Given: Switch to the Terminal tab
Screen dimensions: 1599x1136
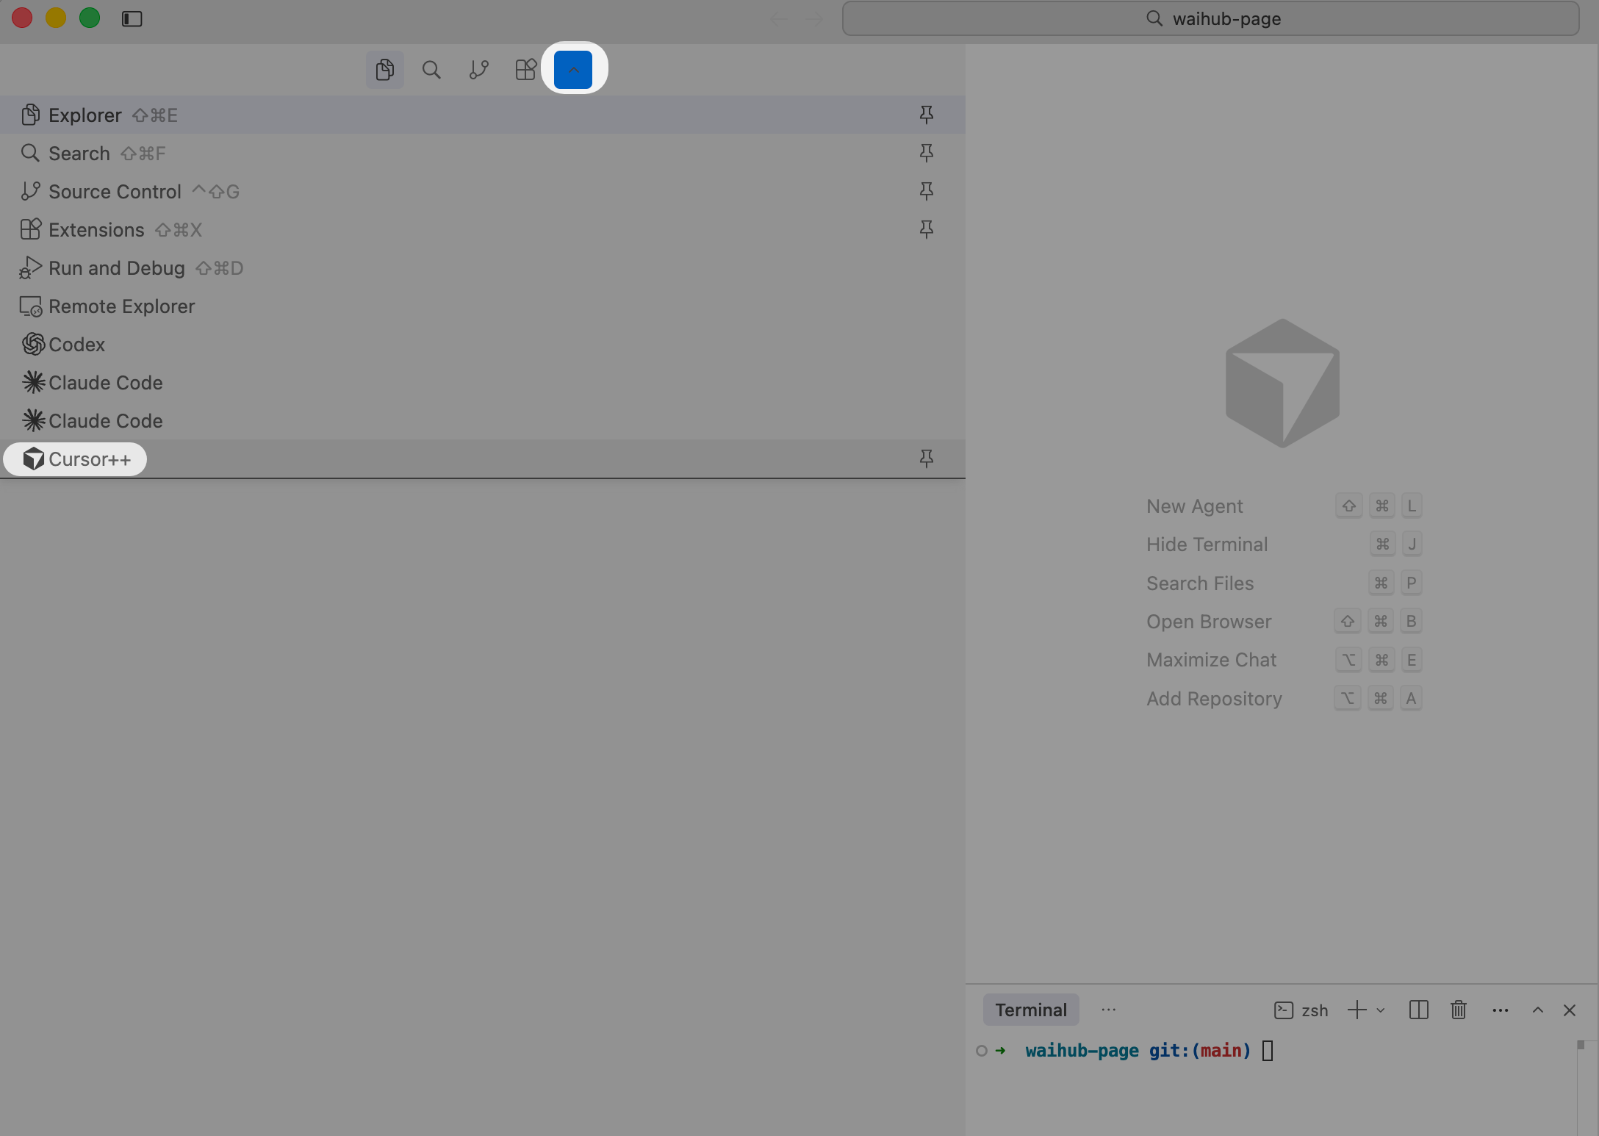Looking at the screenshot, I should coord(1031,1010).
